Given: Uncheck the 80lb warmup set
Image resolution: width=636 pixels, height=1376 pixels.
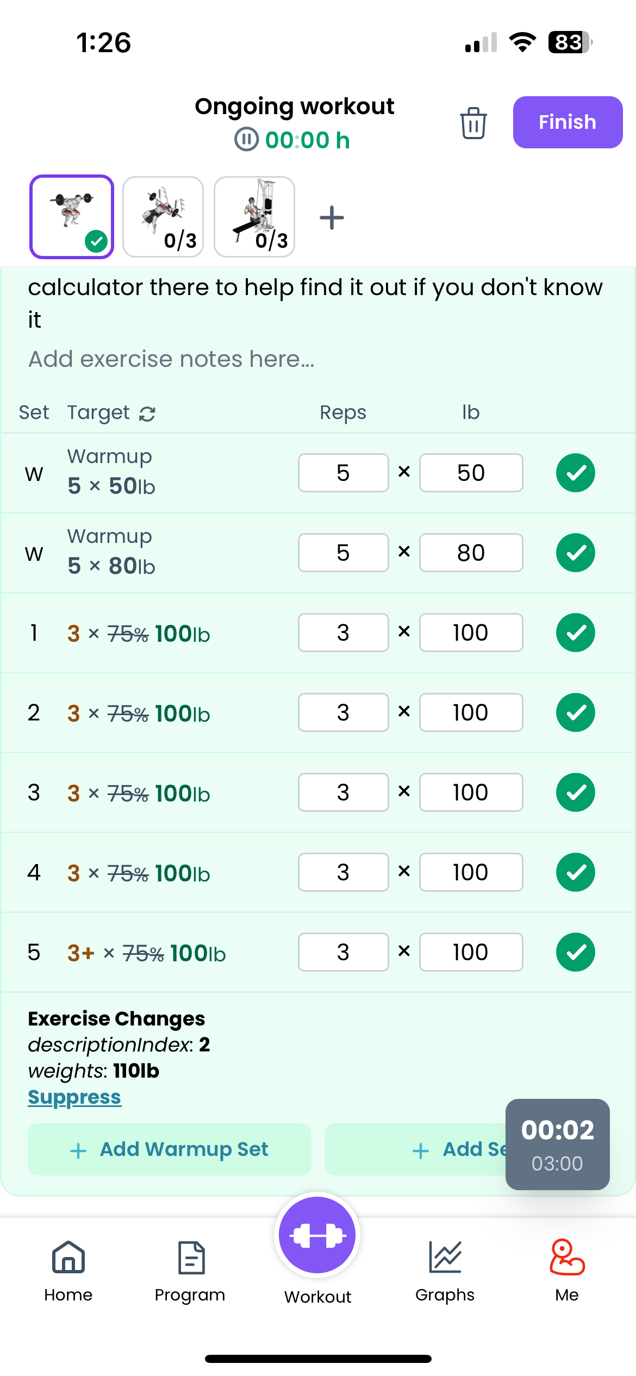Looking at the screenshot, I should click(x=575, y=553).
